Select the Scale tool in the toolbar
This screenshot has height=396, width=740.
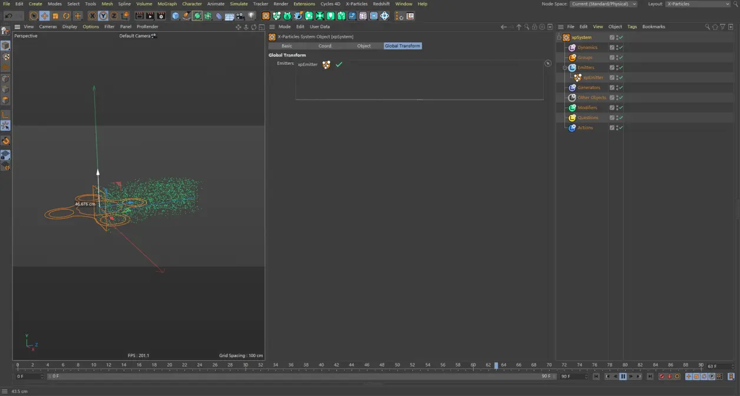coord(55,16)
